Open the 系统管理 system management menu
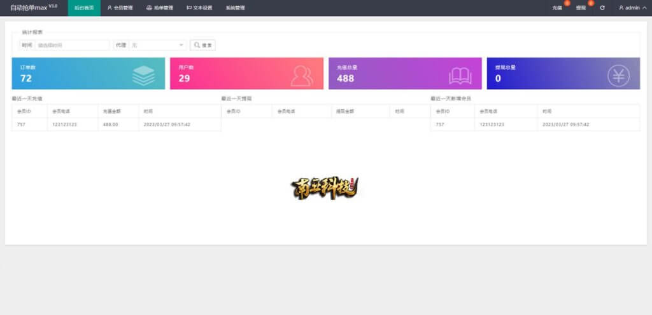Viewport: 652px width, 315px height. coord(236,8)
